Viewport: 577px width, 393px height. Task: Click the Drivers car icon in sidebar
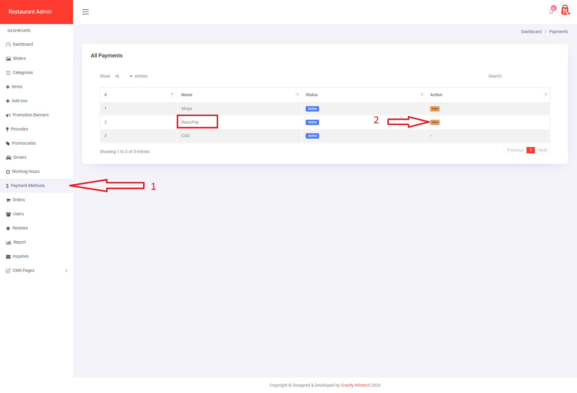click(x=8, y=158)
